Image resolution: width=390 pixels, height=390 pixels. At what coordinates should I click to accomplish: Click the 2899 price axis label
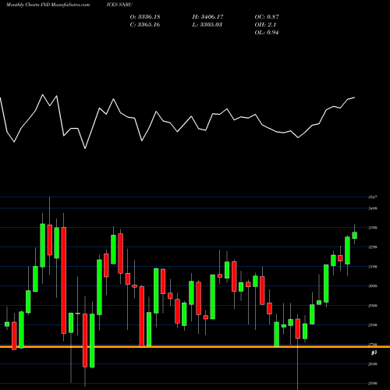click(x=373, y=325)
